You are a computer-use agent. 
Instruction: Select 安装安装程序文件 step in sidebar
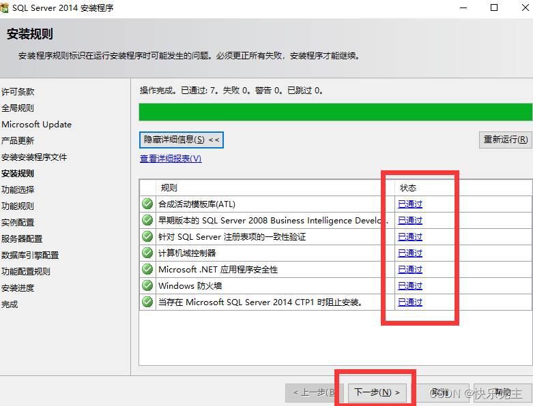click(x=34, y=157)
